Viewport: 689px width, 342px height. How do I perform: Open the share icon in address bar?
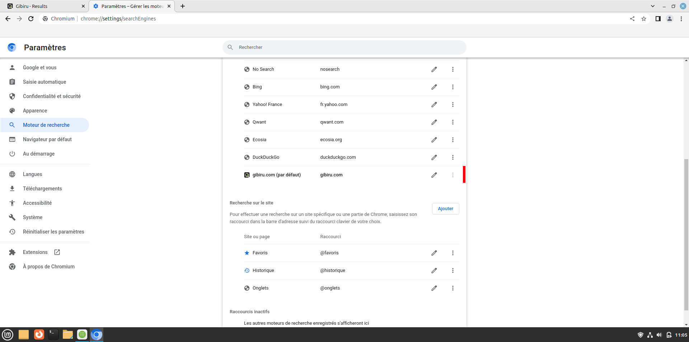632,19
